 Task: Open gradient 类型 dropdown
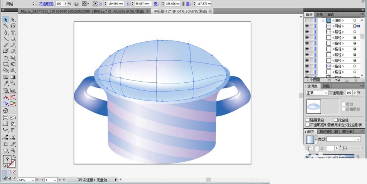tap(344, 139)
